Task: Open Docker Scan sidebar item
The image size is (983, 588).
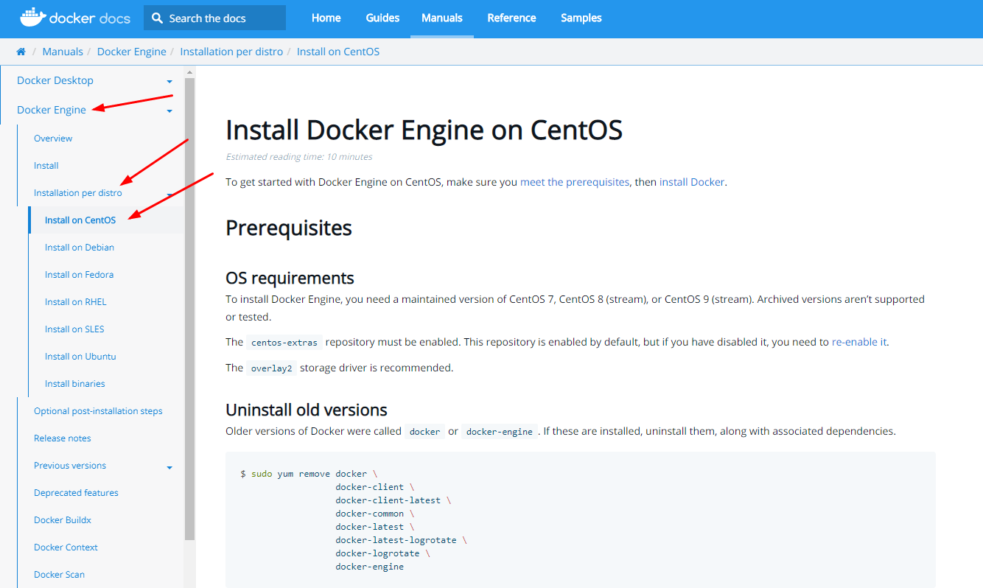Action: [59, 575]
